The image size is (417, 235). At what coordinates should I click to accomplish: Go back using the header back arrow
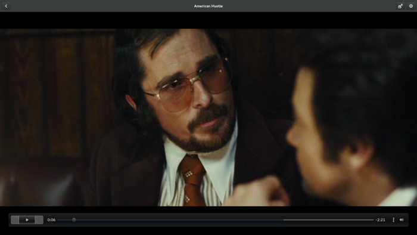click(x=6, y=6)
